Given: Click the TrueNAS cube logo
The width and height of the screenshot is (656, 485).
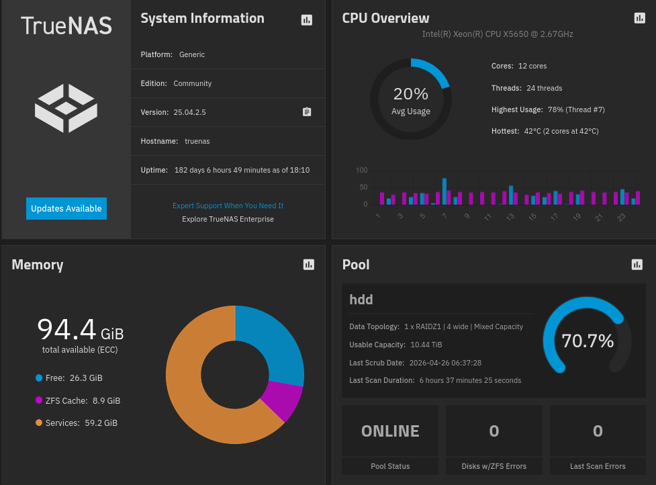Looking at the screenshot, I should 66,107.
